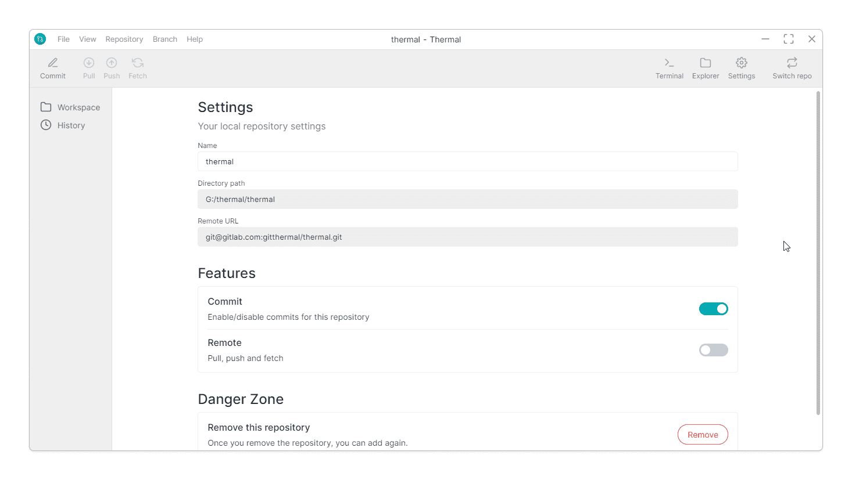Image resolution: width=852 pixels, height=480 pixels.
Task: Click the repository Name input field
Action: (x=467, y=161)
